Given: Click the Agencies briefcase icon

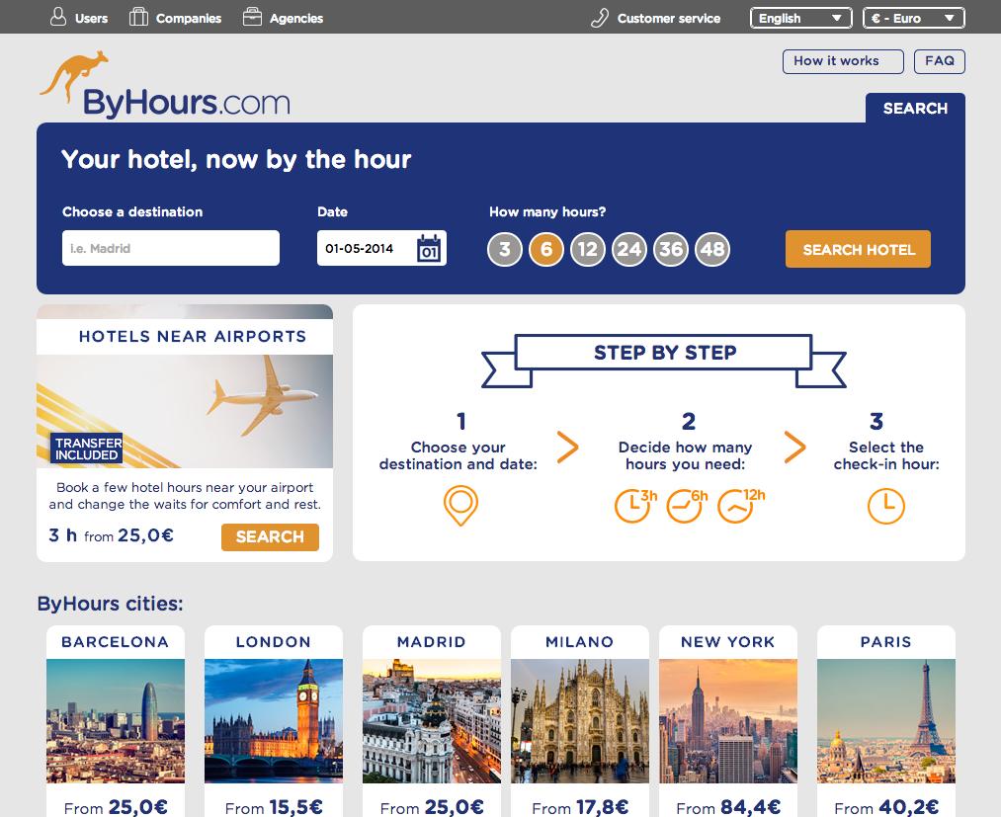Looking at the screenshot, I should click(252, 17).
